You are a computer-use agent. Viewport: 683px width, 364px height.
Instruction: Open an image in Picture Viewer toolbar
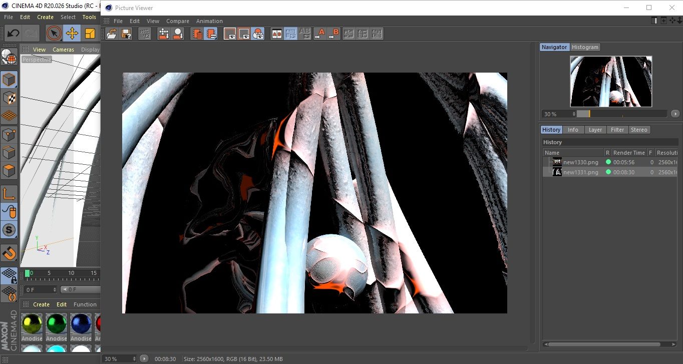point(112,34)
